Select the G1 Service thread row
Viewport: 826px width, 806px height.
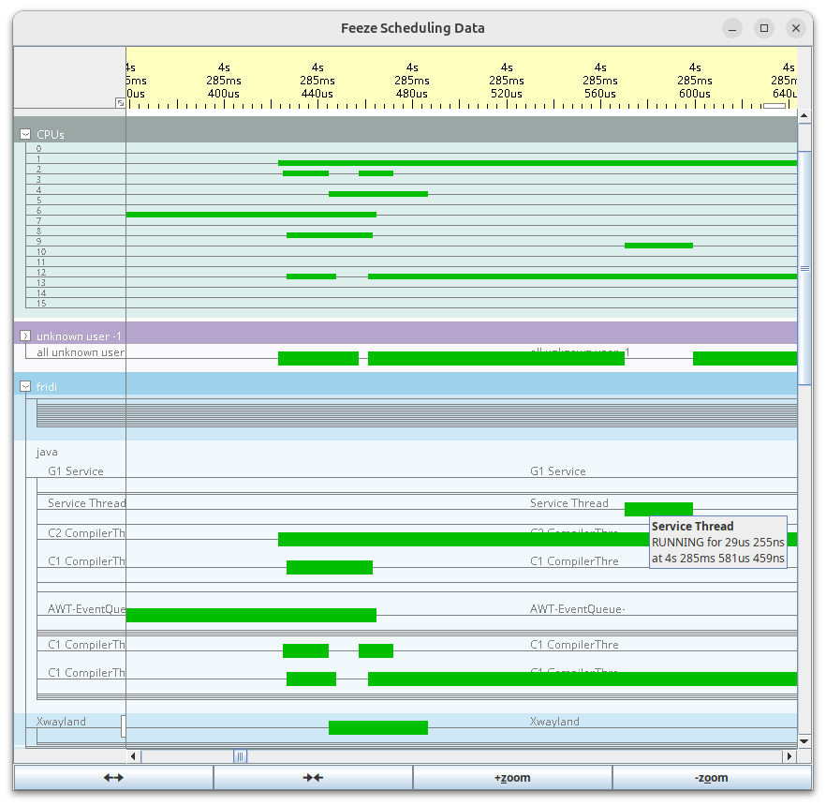coord(75,471)
